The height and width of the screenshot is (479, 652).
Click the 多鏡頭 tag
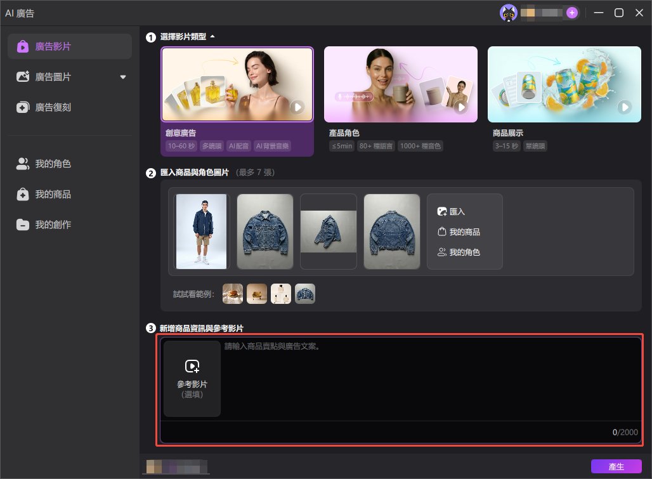(x=212, y=146)
